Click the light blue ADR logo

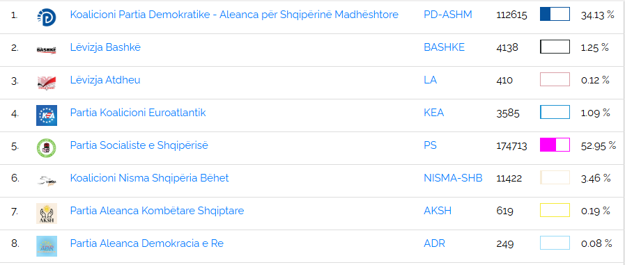coord(46,246)
